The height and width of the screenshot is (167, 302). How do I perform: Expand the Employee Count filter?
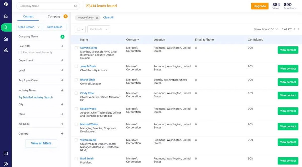pyautogui.click(x=62, y=80)
